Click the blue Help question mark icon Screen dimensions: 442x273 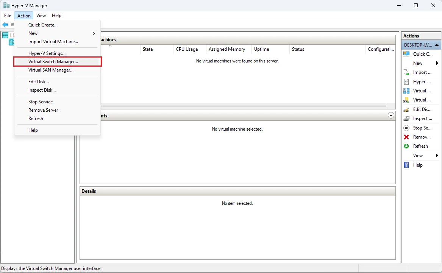click(406, 165)
